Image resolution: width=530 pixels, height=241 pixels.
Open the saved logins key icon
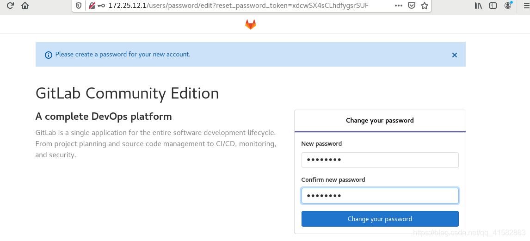click(101, 6)
